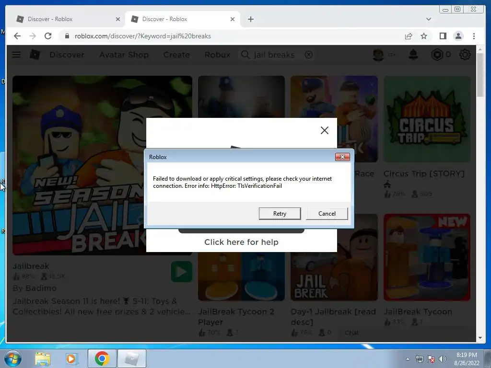The height and width of the screenshot is (368, 491).
Task: Play Jailbreak with green play button
Action: click(x=182, y=272)
